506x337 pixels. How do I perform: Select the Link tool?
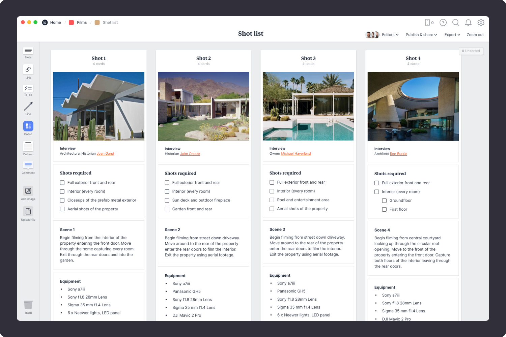28,70
